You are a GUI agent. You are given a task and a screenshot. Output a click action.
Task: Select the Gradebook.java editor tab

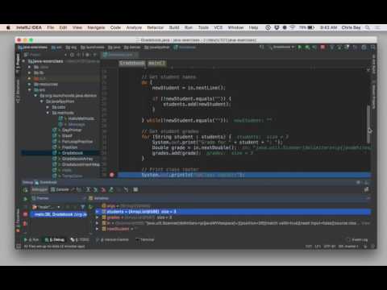click(119, 55)
